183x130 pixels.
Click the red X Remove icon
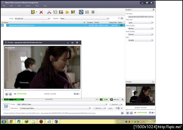pos(41,12)
